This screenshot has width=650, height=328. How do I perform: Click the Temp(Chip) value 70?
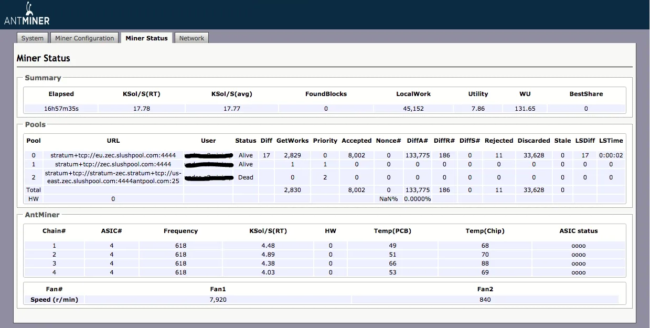click(x=485, y=255)
